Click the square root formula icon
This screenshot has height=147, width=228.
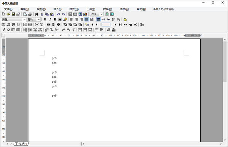tap(108, 30)
